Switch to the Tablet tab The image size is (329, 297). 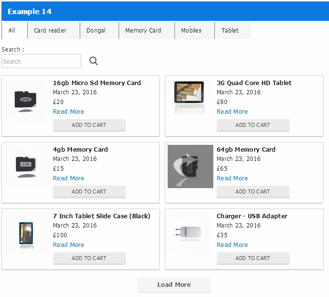233,31
